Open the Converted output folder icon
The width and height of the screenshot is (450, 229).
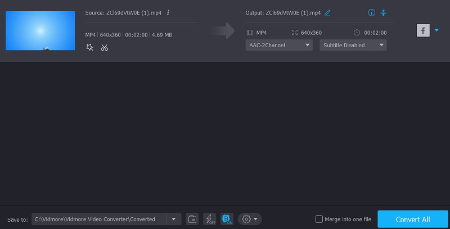tap(192, 219)
